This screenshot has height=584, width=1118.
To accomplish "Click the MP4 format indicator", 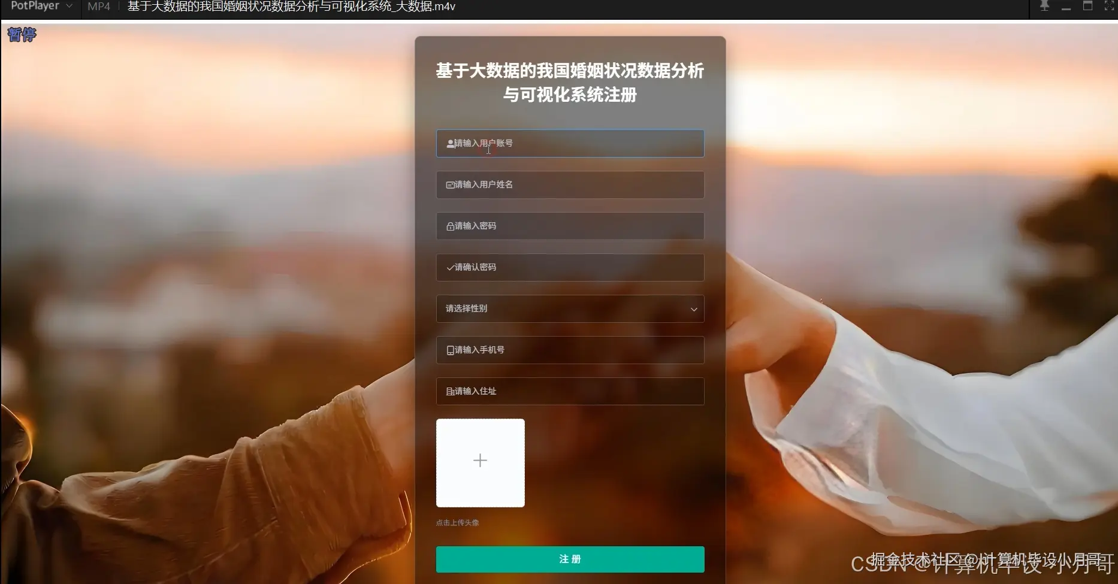I will (98, 6).
